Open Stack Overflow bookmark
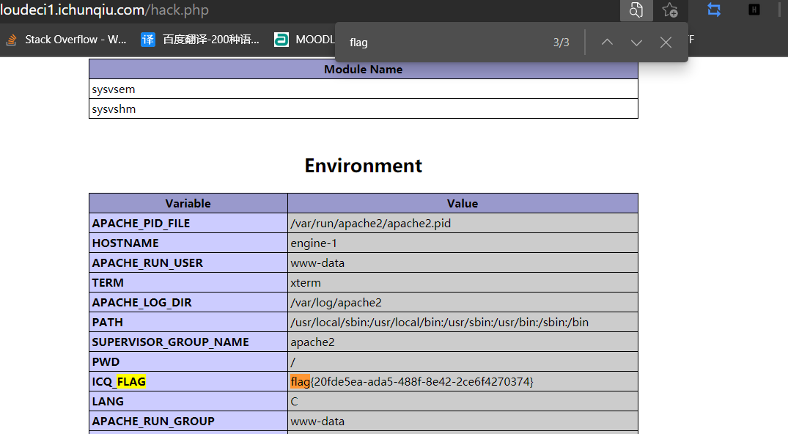This screenshot has width=788, height=434. (x=66, y=40)
